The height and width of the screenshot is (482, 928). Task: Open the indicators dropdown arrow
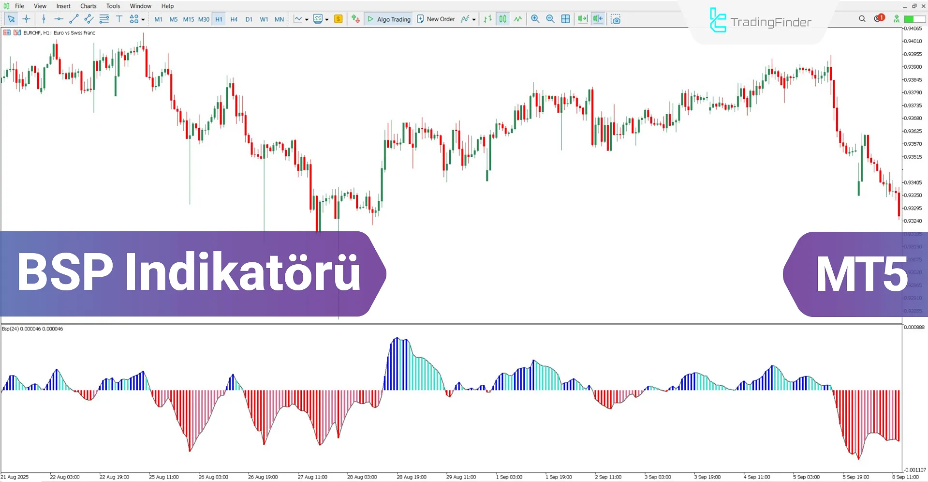(x=473, y=19)
